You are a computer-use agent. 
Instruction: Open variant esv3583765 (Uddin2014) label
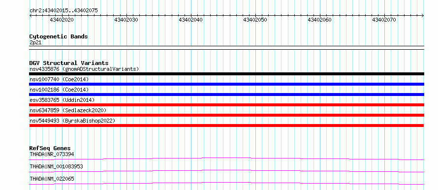point(62,100)
